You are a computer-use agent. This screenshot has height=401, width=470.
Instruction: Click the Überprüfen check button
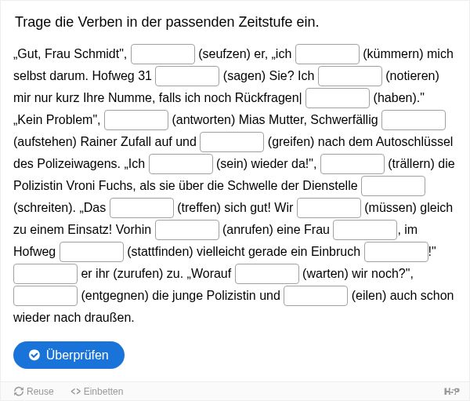(69, 355)
